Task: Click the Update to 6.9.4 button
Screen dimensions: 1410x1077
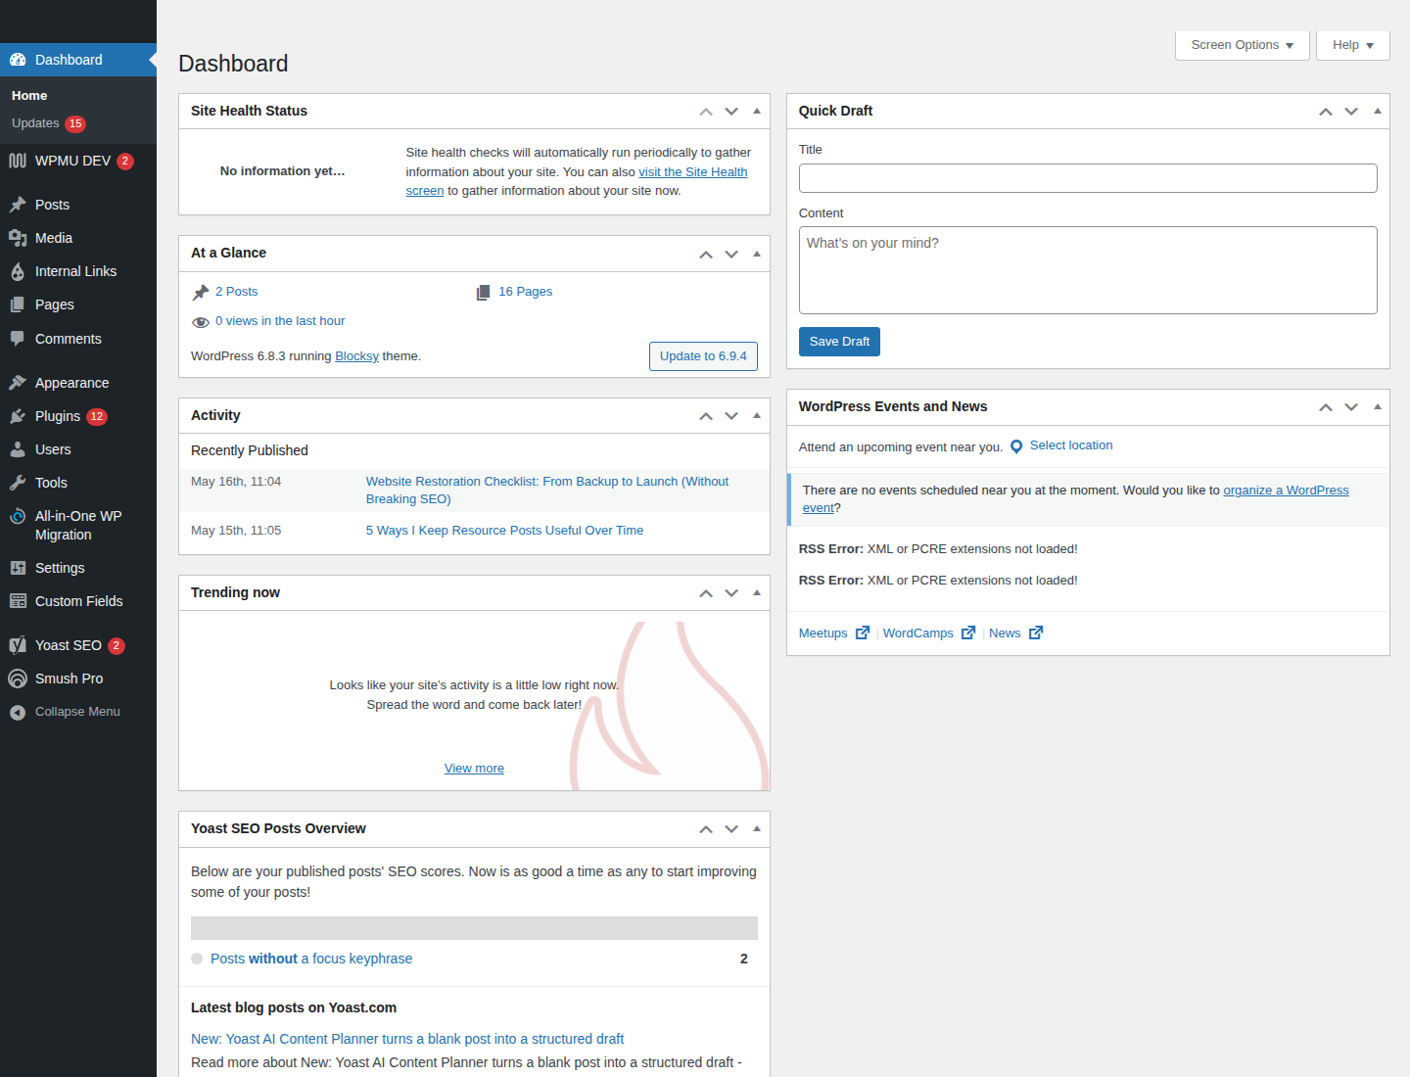Action: [703, 356]
